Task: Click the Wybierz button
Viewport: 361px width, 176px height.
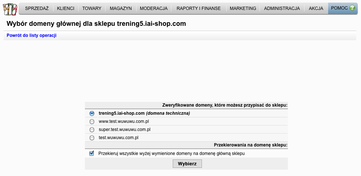Action: tap(187, 164)
